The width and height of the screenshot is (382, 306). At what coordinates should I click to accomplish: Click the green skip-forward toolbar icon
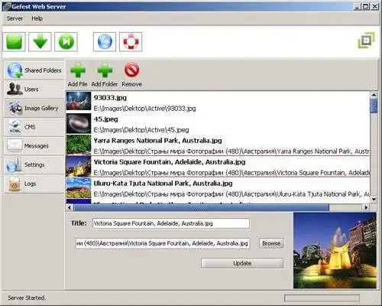pyautogui.click(x=66, y=42)
